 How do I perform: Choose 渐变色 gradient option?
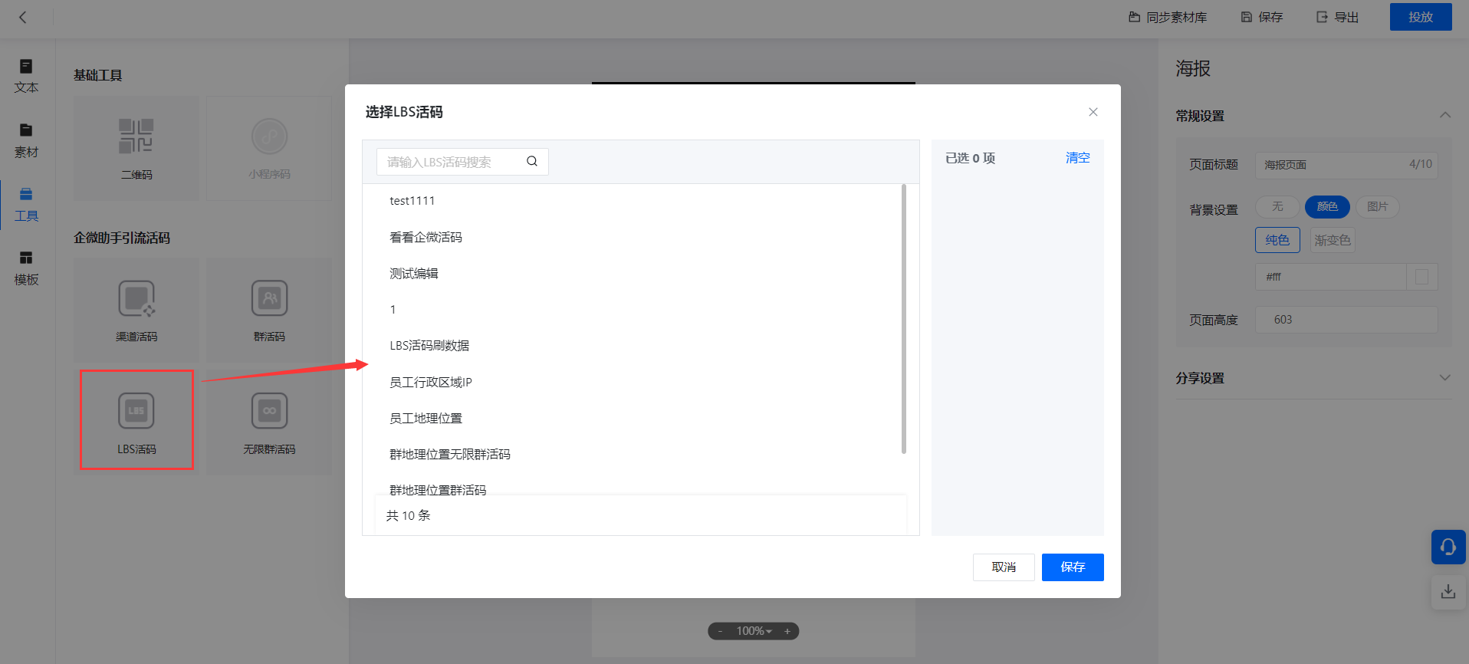[x=1333, y=240]
